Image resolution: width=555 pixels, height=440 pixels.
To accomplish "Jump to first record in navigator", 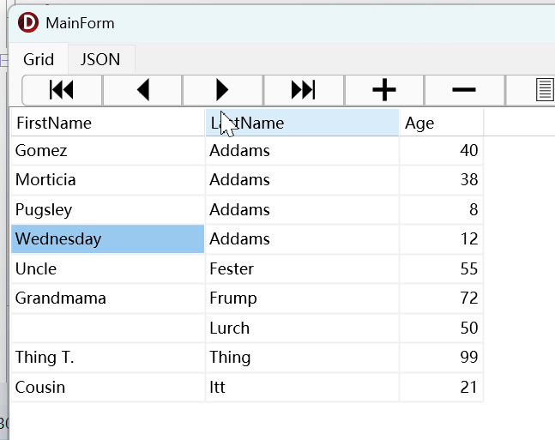I will click(x=62, y=89).
